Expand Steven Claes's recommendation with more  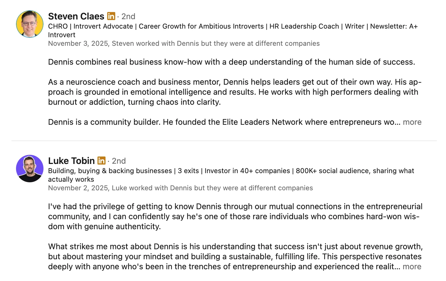point(412,122)
